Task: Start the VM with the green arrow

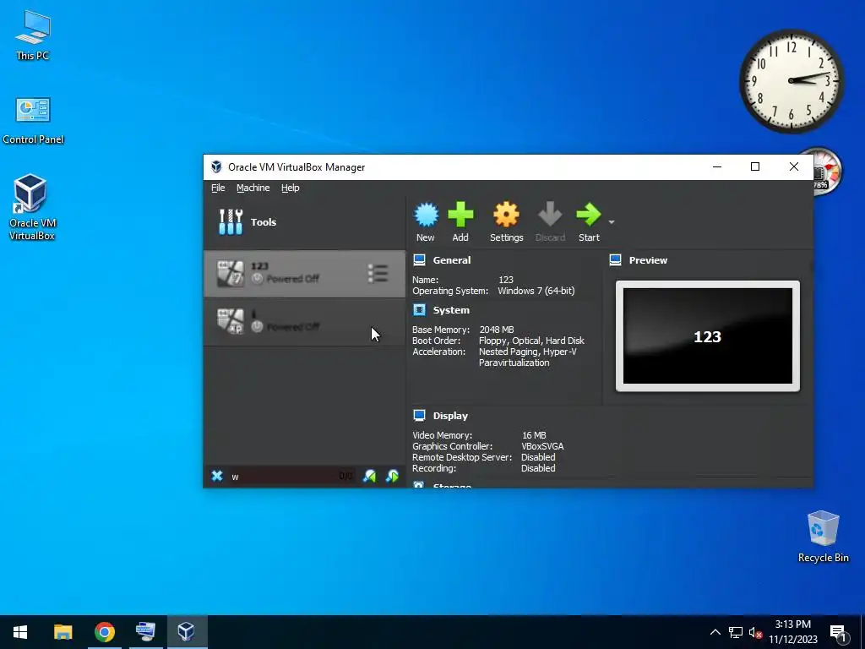Action: (x=589, y=215)
